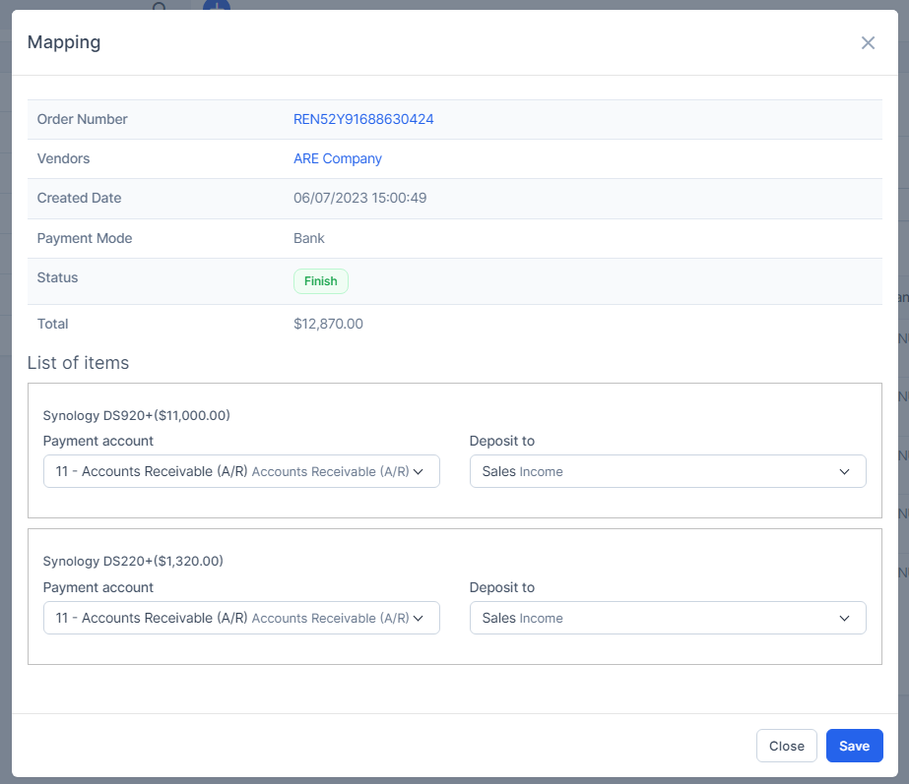The image size is (909, 784).
Task: Open Deposit to dropdown for Synology DS220+
Action: point(667,618)
